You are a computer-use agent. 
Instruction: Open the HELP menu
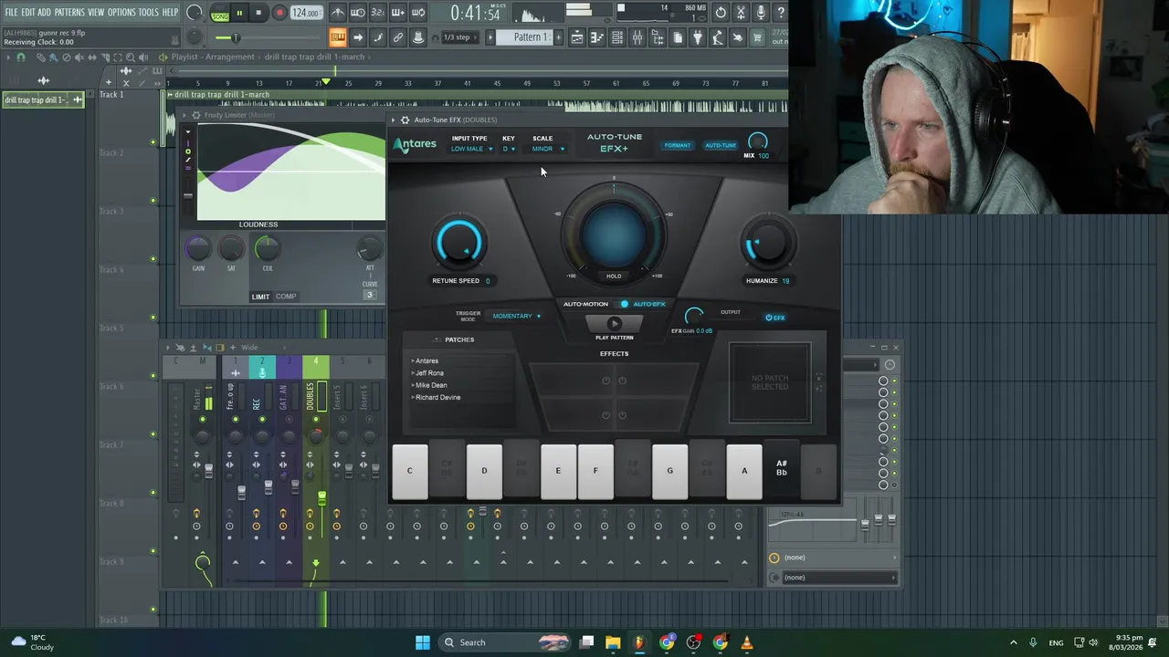click(x=170, y=13)
